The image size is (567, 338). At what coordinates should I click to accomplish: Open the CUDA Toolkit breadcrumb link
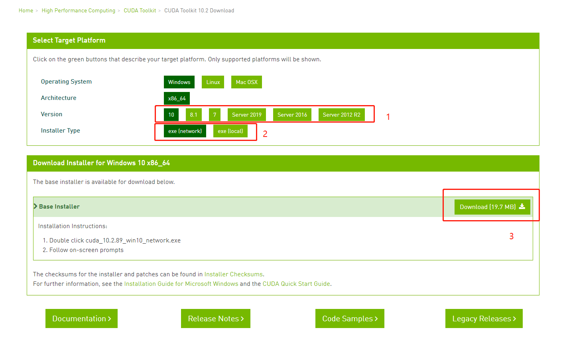140,11
